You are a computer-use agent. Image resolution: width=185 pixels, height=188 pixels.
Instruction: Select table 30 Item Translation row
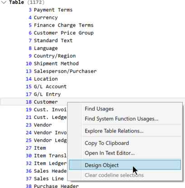(46, 156)
